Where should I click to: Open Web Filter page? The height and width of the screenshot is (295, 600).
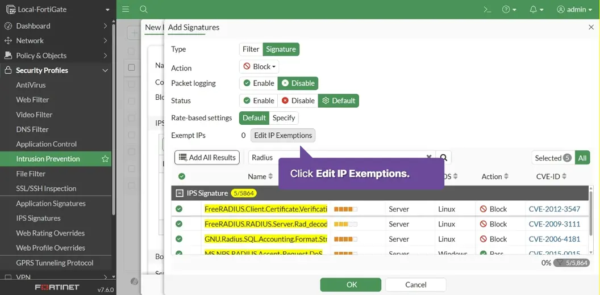32,100
